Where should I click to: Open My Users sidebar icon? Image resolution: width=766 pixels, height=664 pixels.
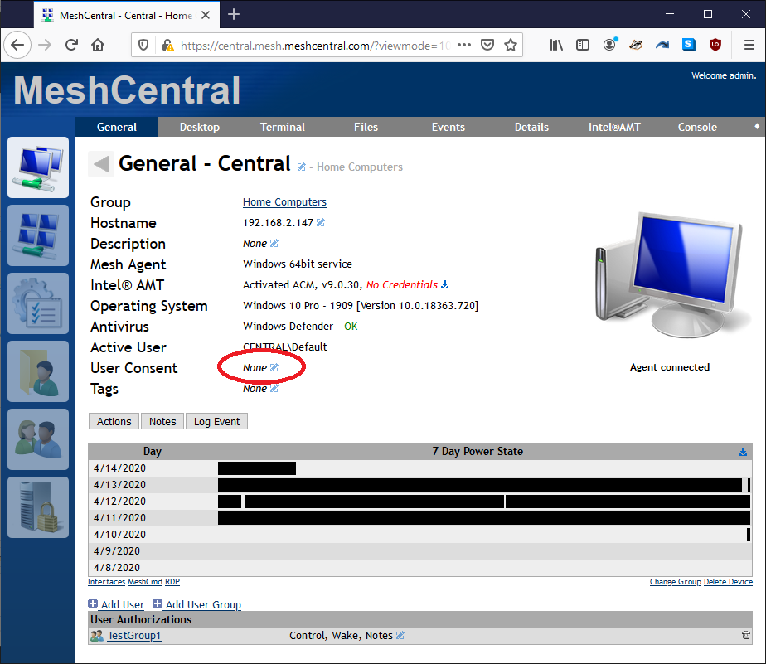(38, 439)
